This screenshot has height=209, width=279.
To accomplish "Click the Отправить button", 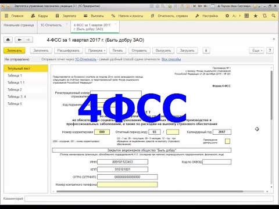I will [x=139, y=51].
